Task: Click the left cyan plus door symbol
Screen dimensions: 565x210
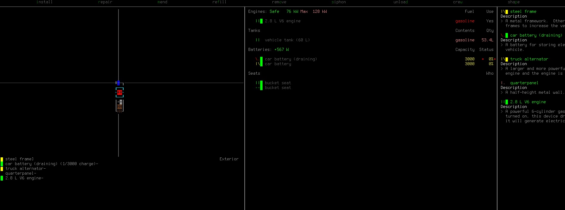Action: pos(116,93)
